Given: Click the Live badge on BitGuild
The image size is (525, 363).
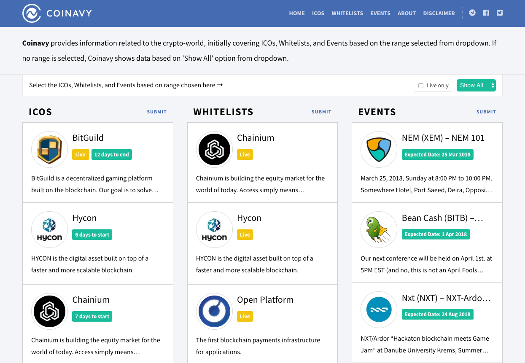Looking at the screenshot, I should [81, 154].
